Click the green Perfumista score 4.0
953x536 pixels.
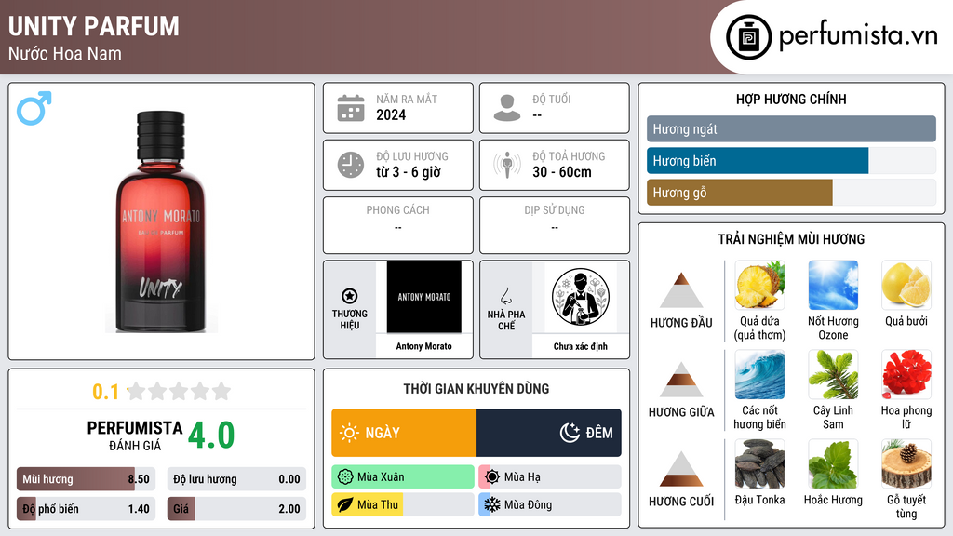pyautogui.click(x=211, y=435)
